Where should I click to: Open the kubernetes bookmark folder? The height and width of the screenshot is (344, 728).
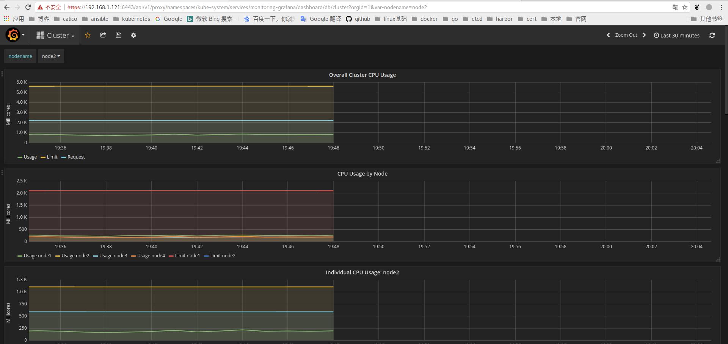pyautogui.click(x=132, y=19)
